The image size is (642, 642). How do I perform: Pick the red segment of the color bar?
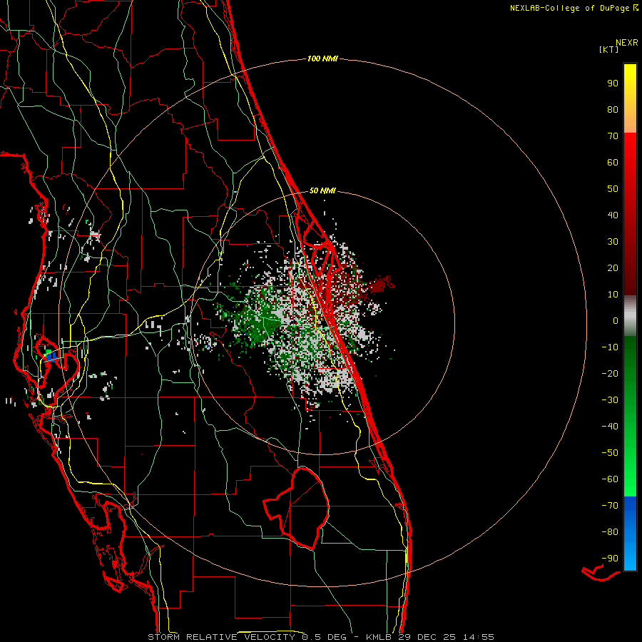click(x=630, y=214)
